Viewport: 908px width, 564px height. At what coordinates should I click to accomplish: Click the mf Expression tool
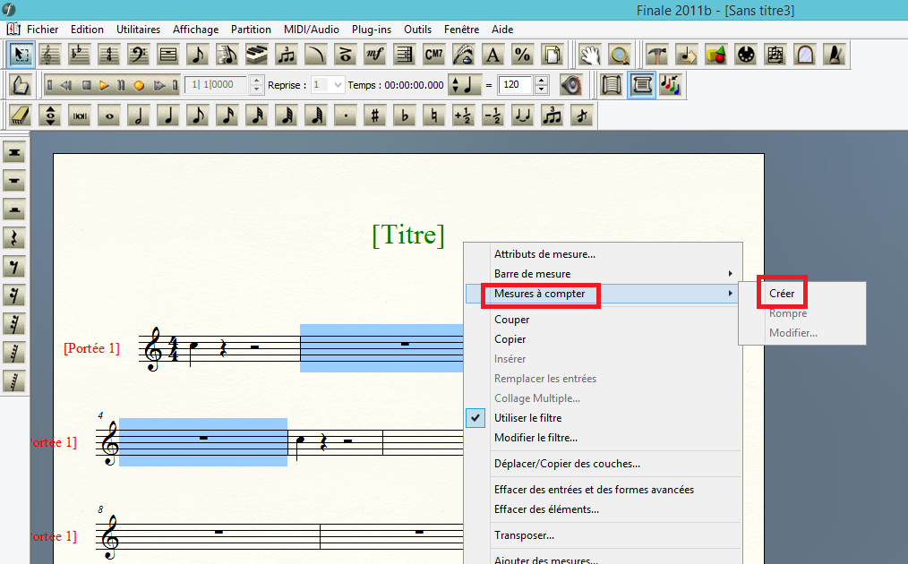[x=375, y=55]
